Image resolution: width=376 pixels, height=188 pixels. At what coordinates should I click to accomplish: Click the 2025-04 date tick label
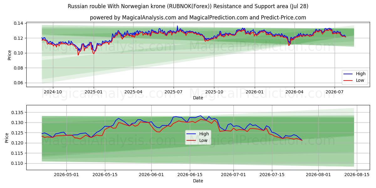click(x=133, y=92)
